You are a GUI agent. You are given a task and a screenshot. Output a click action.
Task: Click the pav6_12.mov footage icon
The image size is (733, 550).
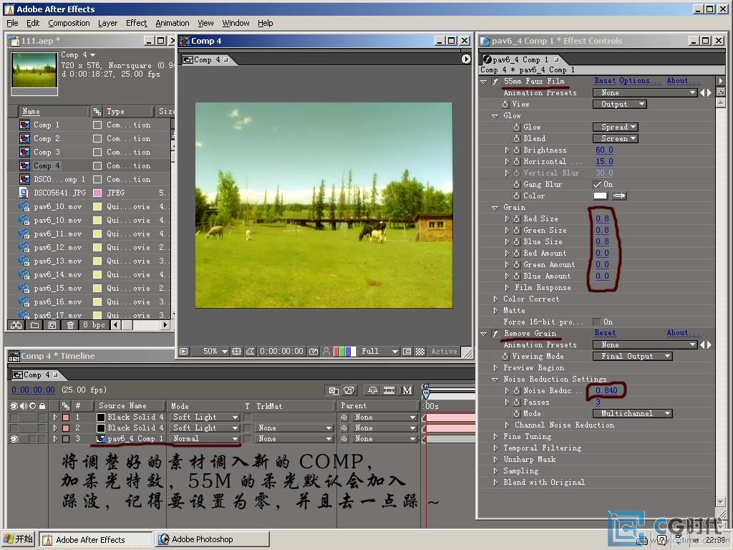(x=24, y=247)
